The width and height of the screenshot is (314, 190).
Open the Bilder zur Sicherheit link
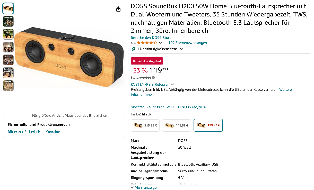[x=24, y=132]
